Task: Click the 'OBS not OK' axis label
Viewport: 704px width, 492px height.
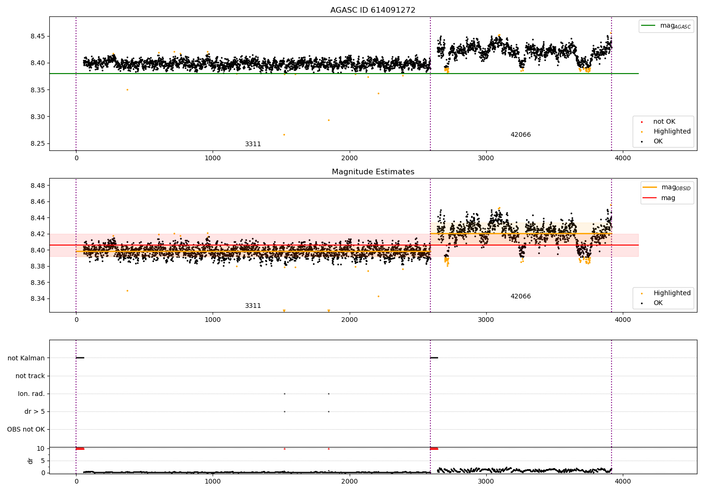Action: click(26, 429)
